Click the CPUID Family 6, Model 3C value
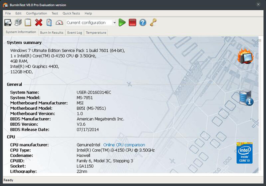This screenshot has height=186, width=266. [105, 161]
